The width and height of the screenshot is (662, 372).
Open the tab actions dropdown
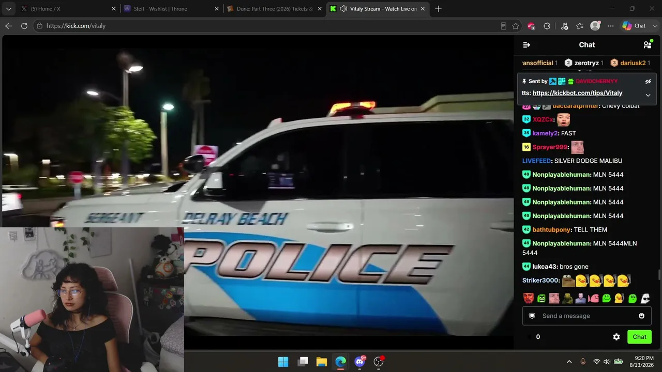[8, 9]
